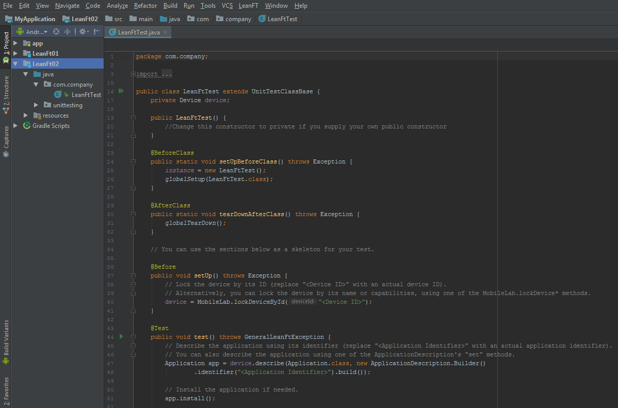This screenshot has width=618, height=408.
Task: Select the Locate File target icon in Project toolbar
Action: point(56,31)
